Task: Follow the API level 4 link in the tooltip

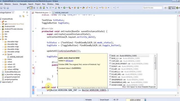Action: pyautogui.click(x=69, y=61)
